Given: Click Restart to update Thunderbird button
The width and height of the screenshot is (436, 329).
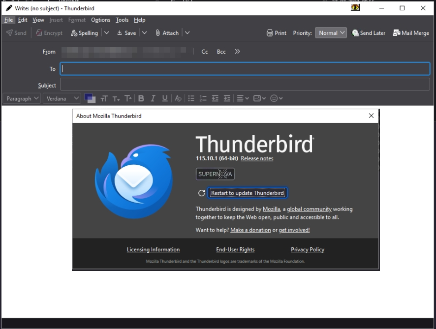Looking at the screenshot, I should [x=247, y=193].
